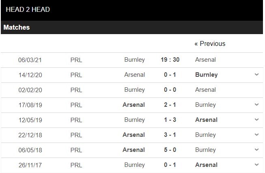Select Arsenal in the 06/03/21 fixture
Screen dimensions: 265x173
pos(205,60)
